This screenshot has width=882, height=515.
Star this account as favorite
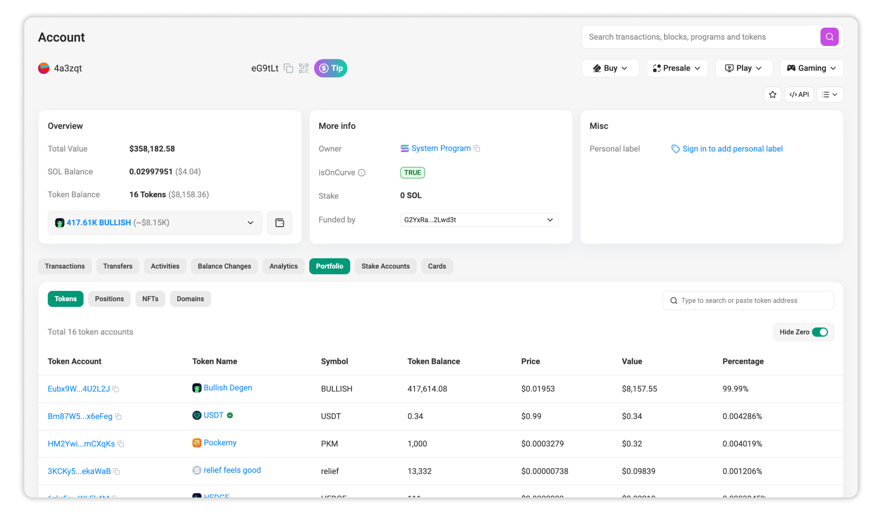click(772, 94)
